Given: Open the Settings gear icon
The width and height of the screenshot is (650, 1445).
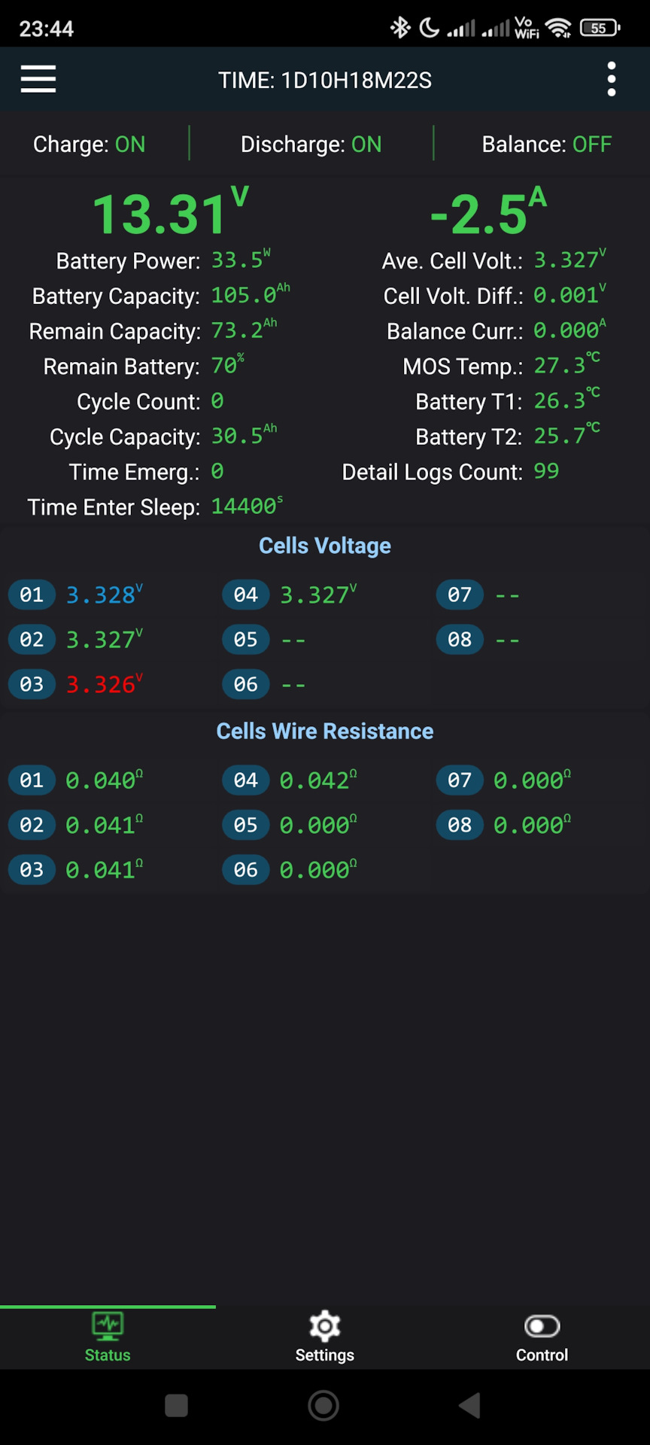Looking at the screenshot, I should pyautogui.click(x=324, y=1325).
